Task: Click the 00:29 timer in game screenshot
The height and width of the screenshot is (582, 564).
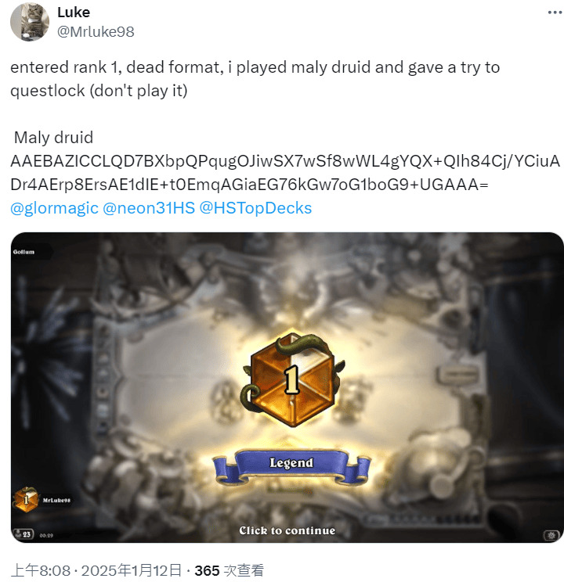Action: 46,535
